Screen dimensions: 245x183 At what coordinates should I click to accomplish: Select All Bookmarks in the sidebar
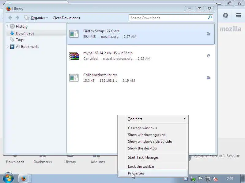point(28,47)
